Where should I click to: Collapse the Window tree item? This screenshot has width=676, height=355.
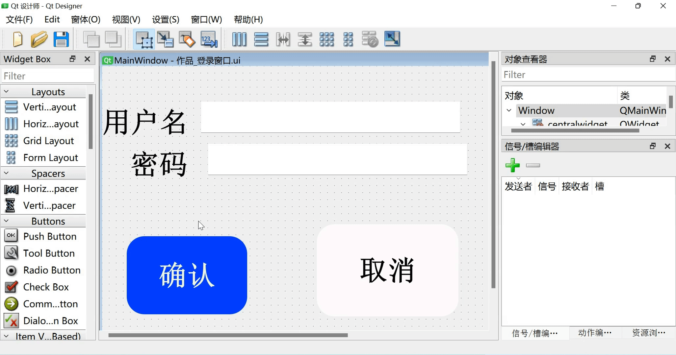(x=509, y=110)
